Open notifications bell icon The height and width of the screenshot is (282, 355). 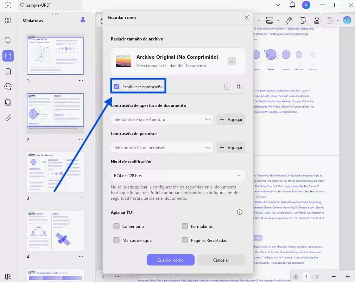pyautogui.click(x=292, y=5)
